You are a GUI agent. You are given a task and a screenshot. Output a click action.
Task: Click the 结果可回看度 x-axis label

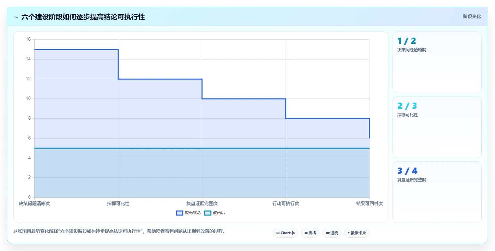click(370, 203)
